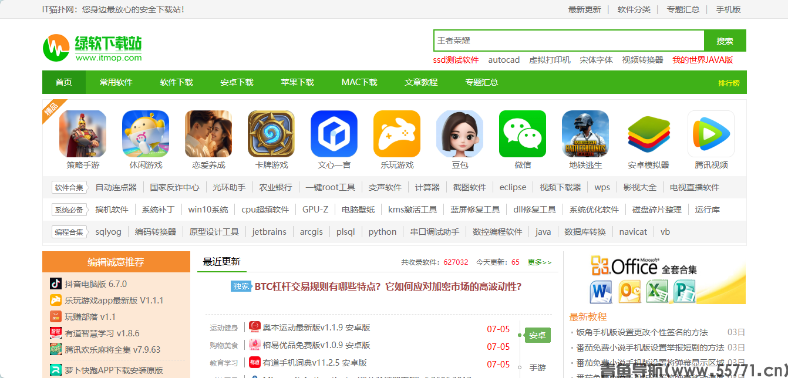Viewport: 788px width, 378px height.
Task: Open the 恋爱养成 app icon
Action: pos(208,134)
